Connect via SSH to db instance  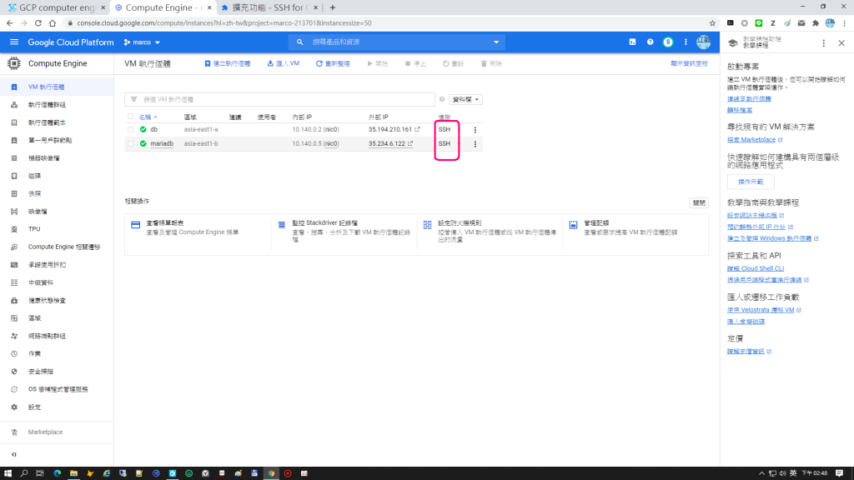tap(445, 129)
